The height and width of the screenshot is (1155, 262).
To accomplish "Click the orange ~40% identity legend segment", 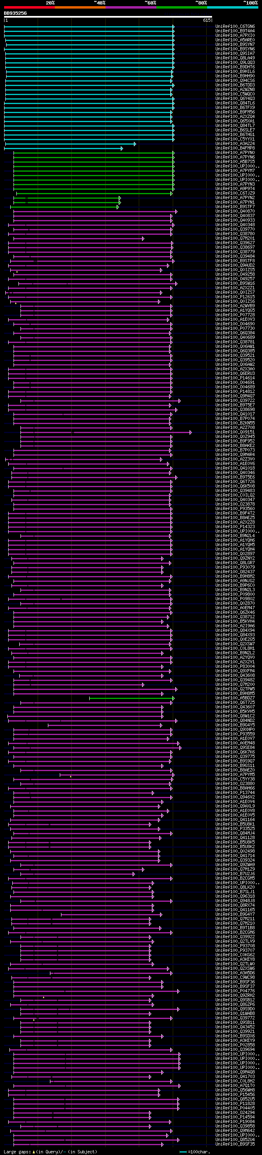I will tap(80, 7).
